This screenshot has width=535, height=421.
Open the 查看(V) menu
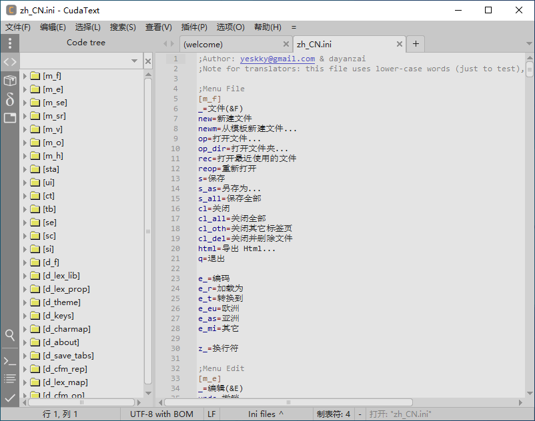(159, 27)
